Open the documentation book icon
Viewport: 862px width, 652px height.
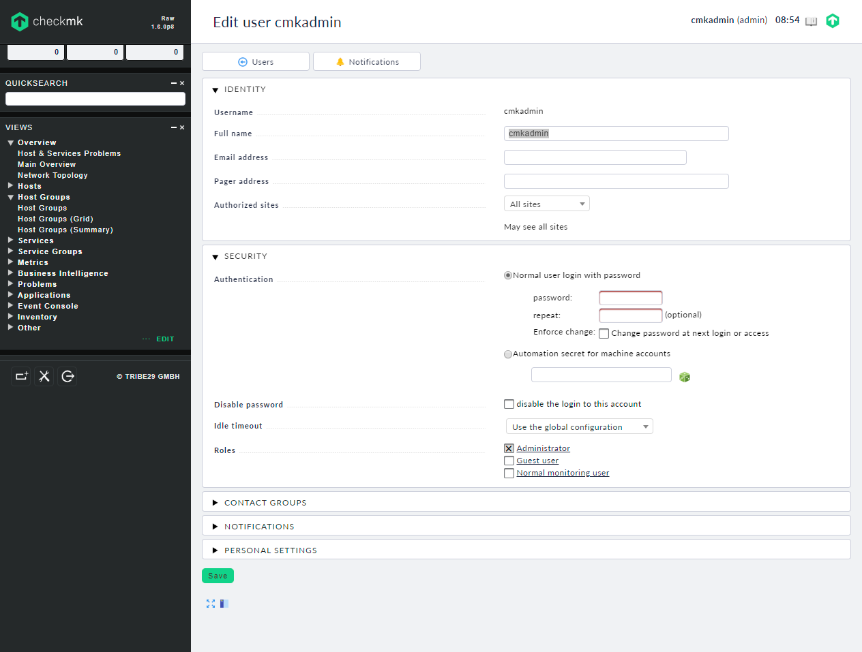coord(811,21)
